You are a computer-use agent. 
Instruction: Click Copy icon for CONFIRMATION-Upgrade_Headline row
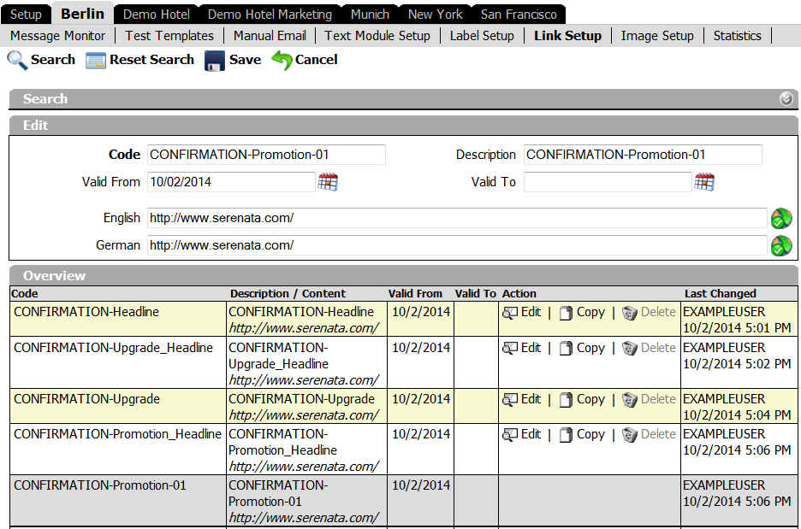click(x=566, y=349)
